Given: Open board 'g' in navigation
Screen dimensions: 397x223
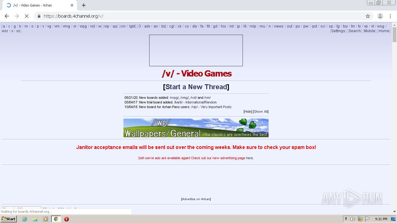Looking at the screenshot, I should click(x=15, y=26).
